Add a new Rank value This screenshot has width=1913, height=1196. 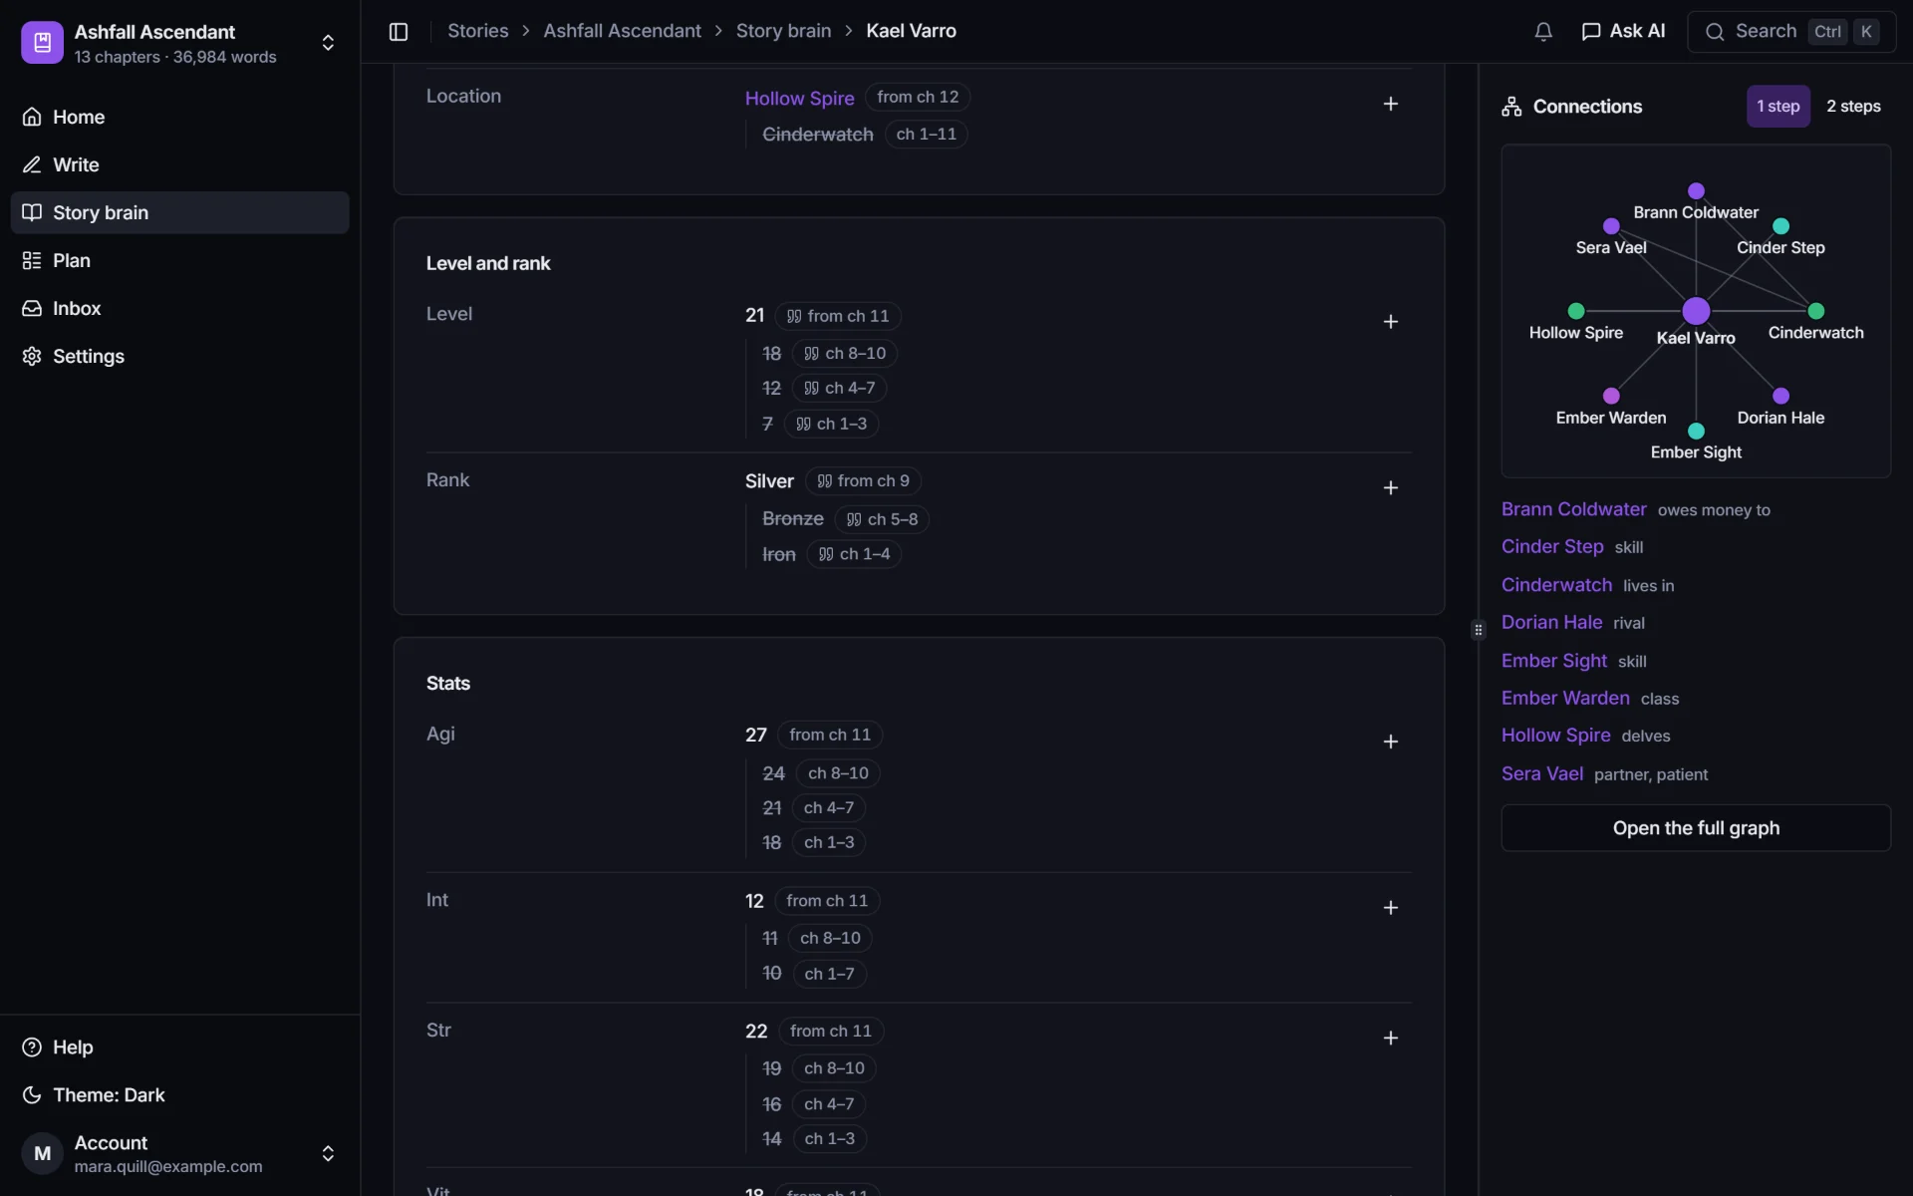pyautogui.click(x=1390, y=487)
